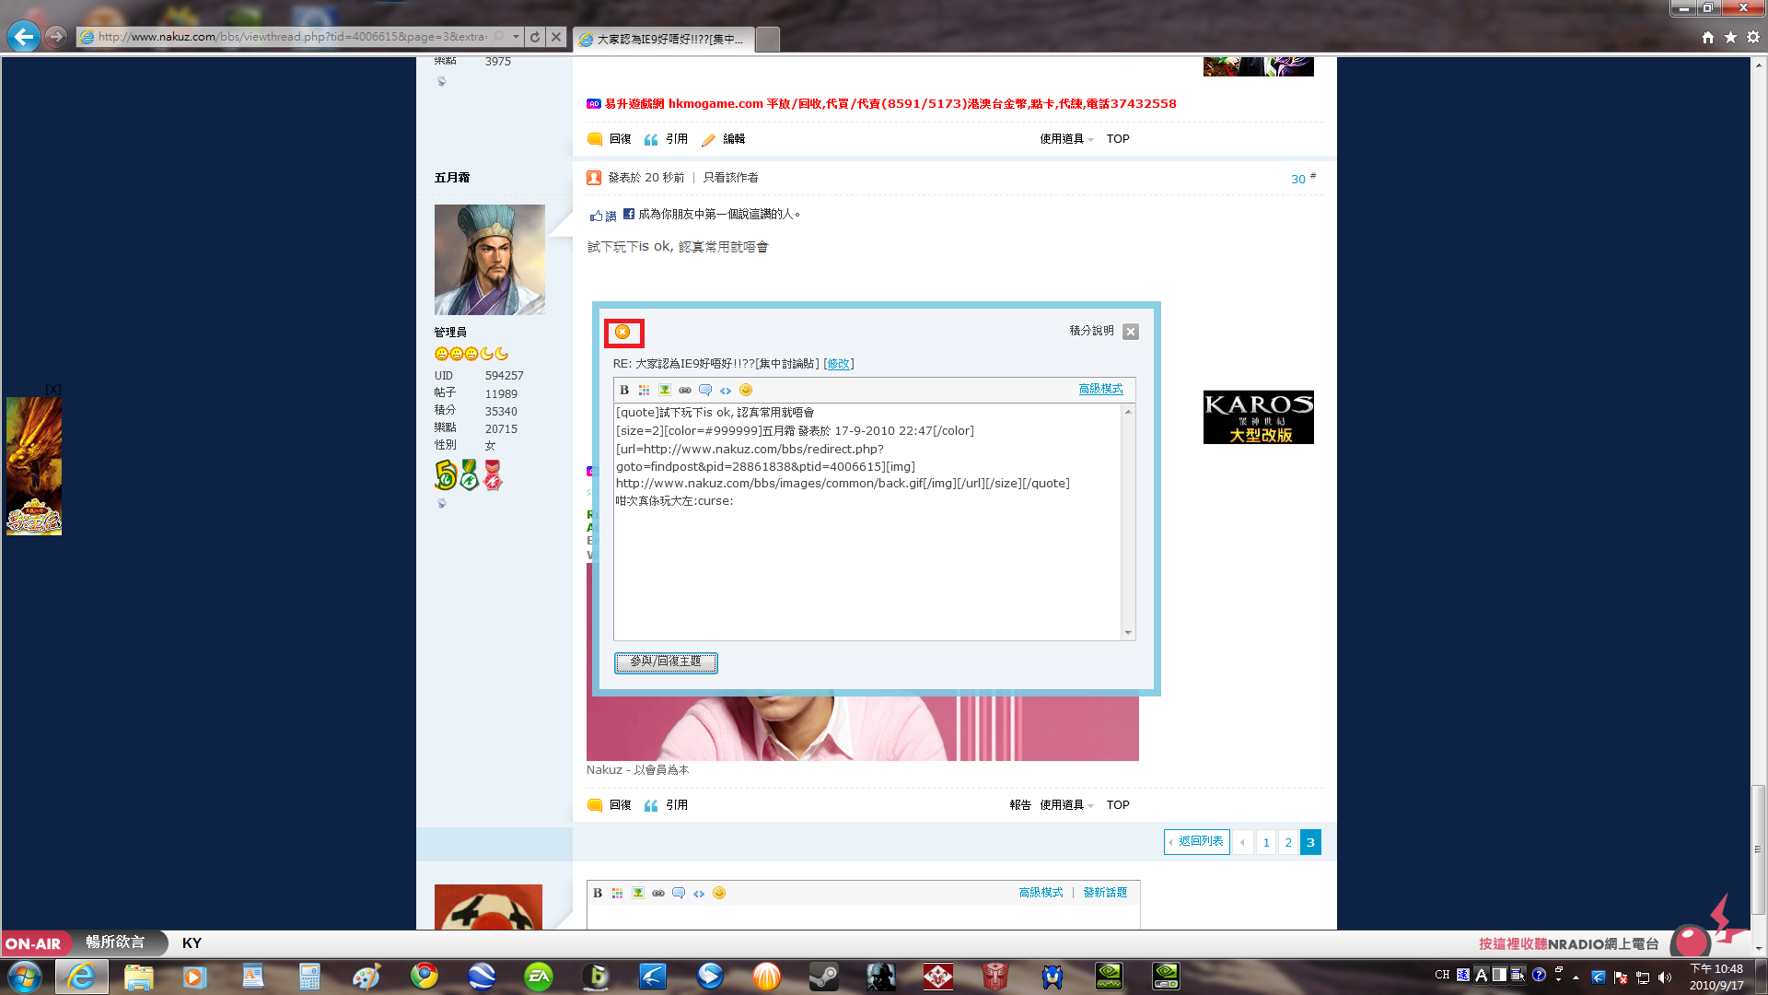Click reply textarea scrollbar down arrow

click(1128, 633)
